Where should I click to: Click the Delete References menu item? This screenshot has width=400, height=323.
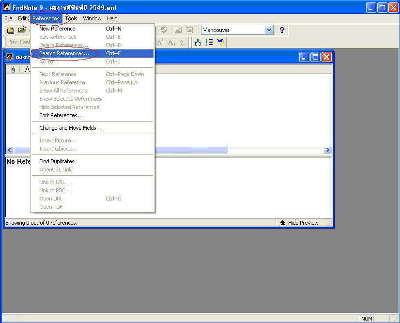(92, 45)
